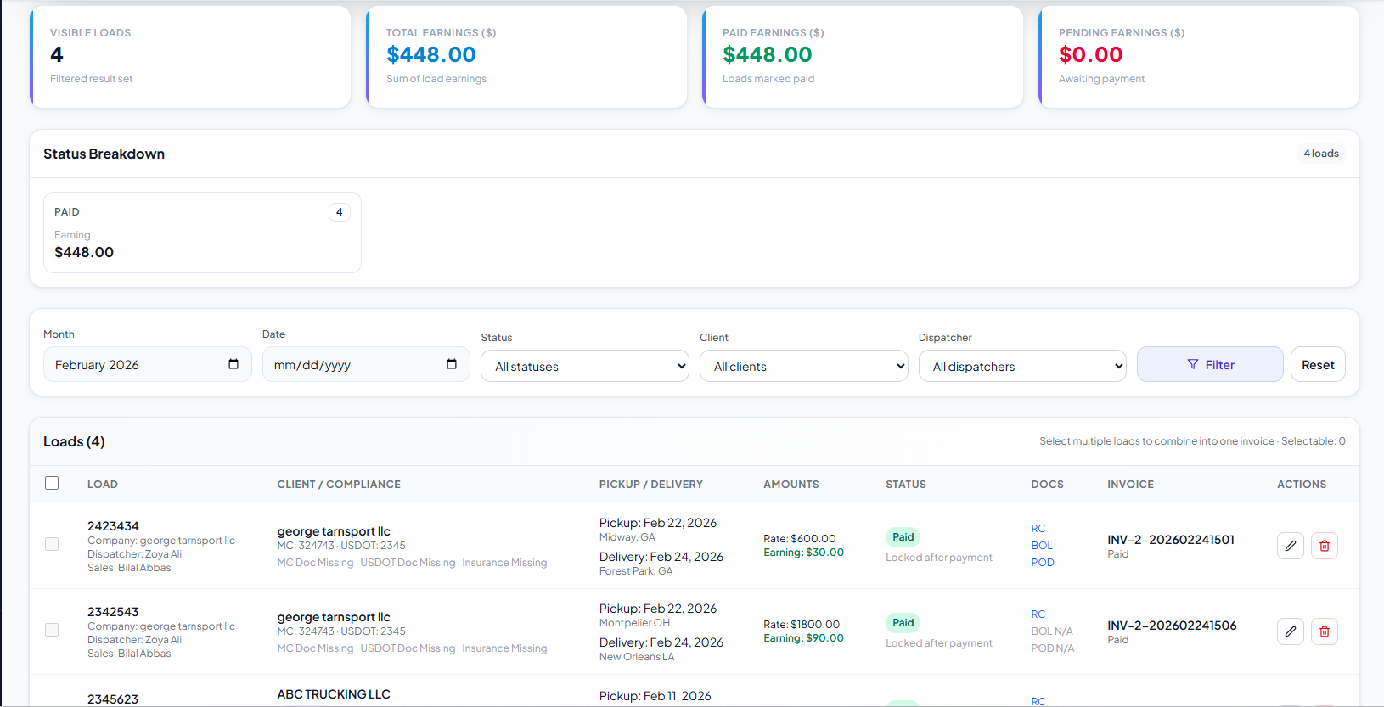The width and height of the screenshot is (1384, 707).
Task: Open the All dispatchers dropdown
Action: point(1021,367)
